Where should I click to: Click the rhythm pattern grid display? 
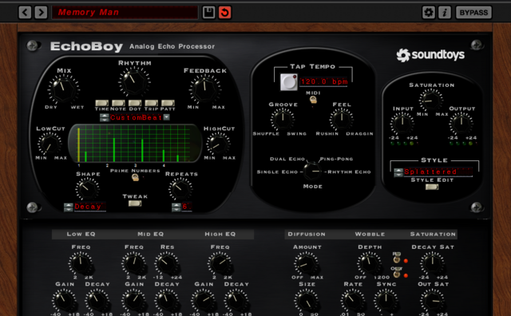click(134, 143)
